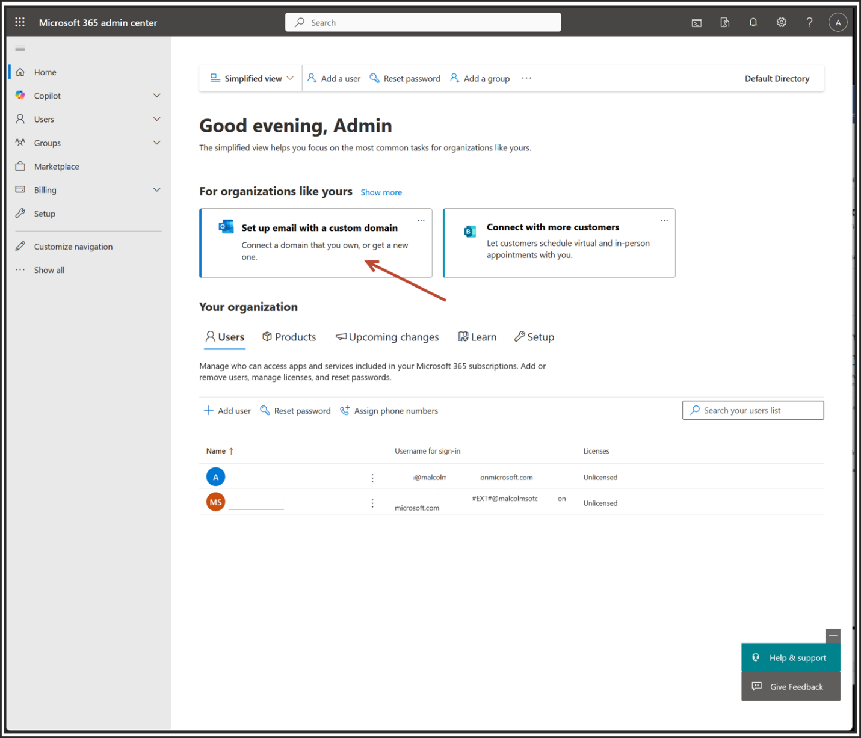
Task: Click the Show more link
Action: (381, 192)
